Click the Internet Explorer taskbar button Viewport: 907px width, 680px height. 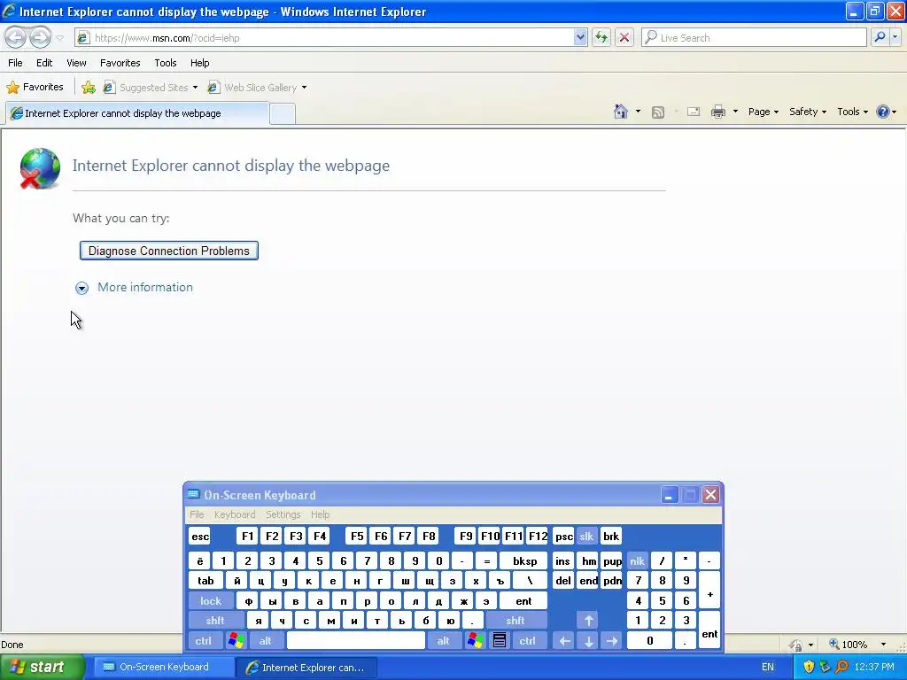tap(306, 668)
